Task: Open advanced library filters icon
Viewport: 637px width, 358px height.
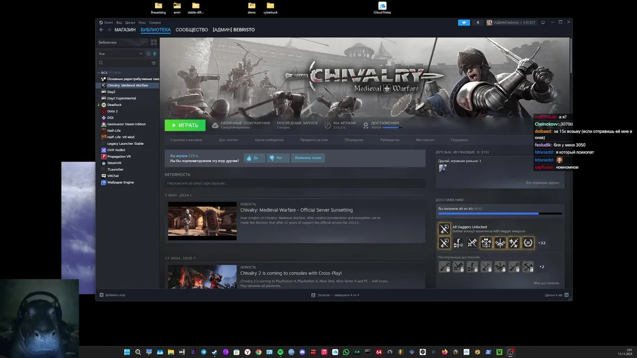Action: click(x=154, y=63)
